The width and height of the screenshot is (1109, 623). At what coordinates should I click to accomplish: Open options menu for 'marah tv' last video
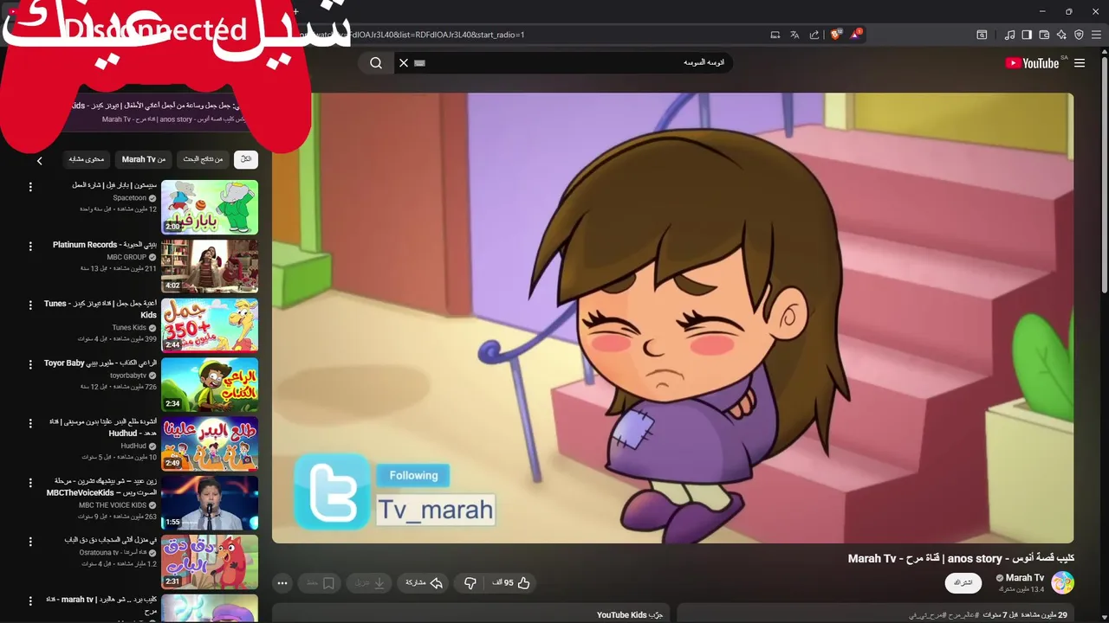click(30, 601)
